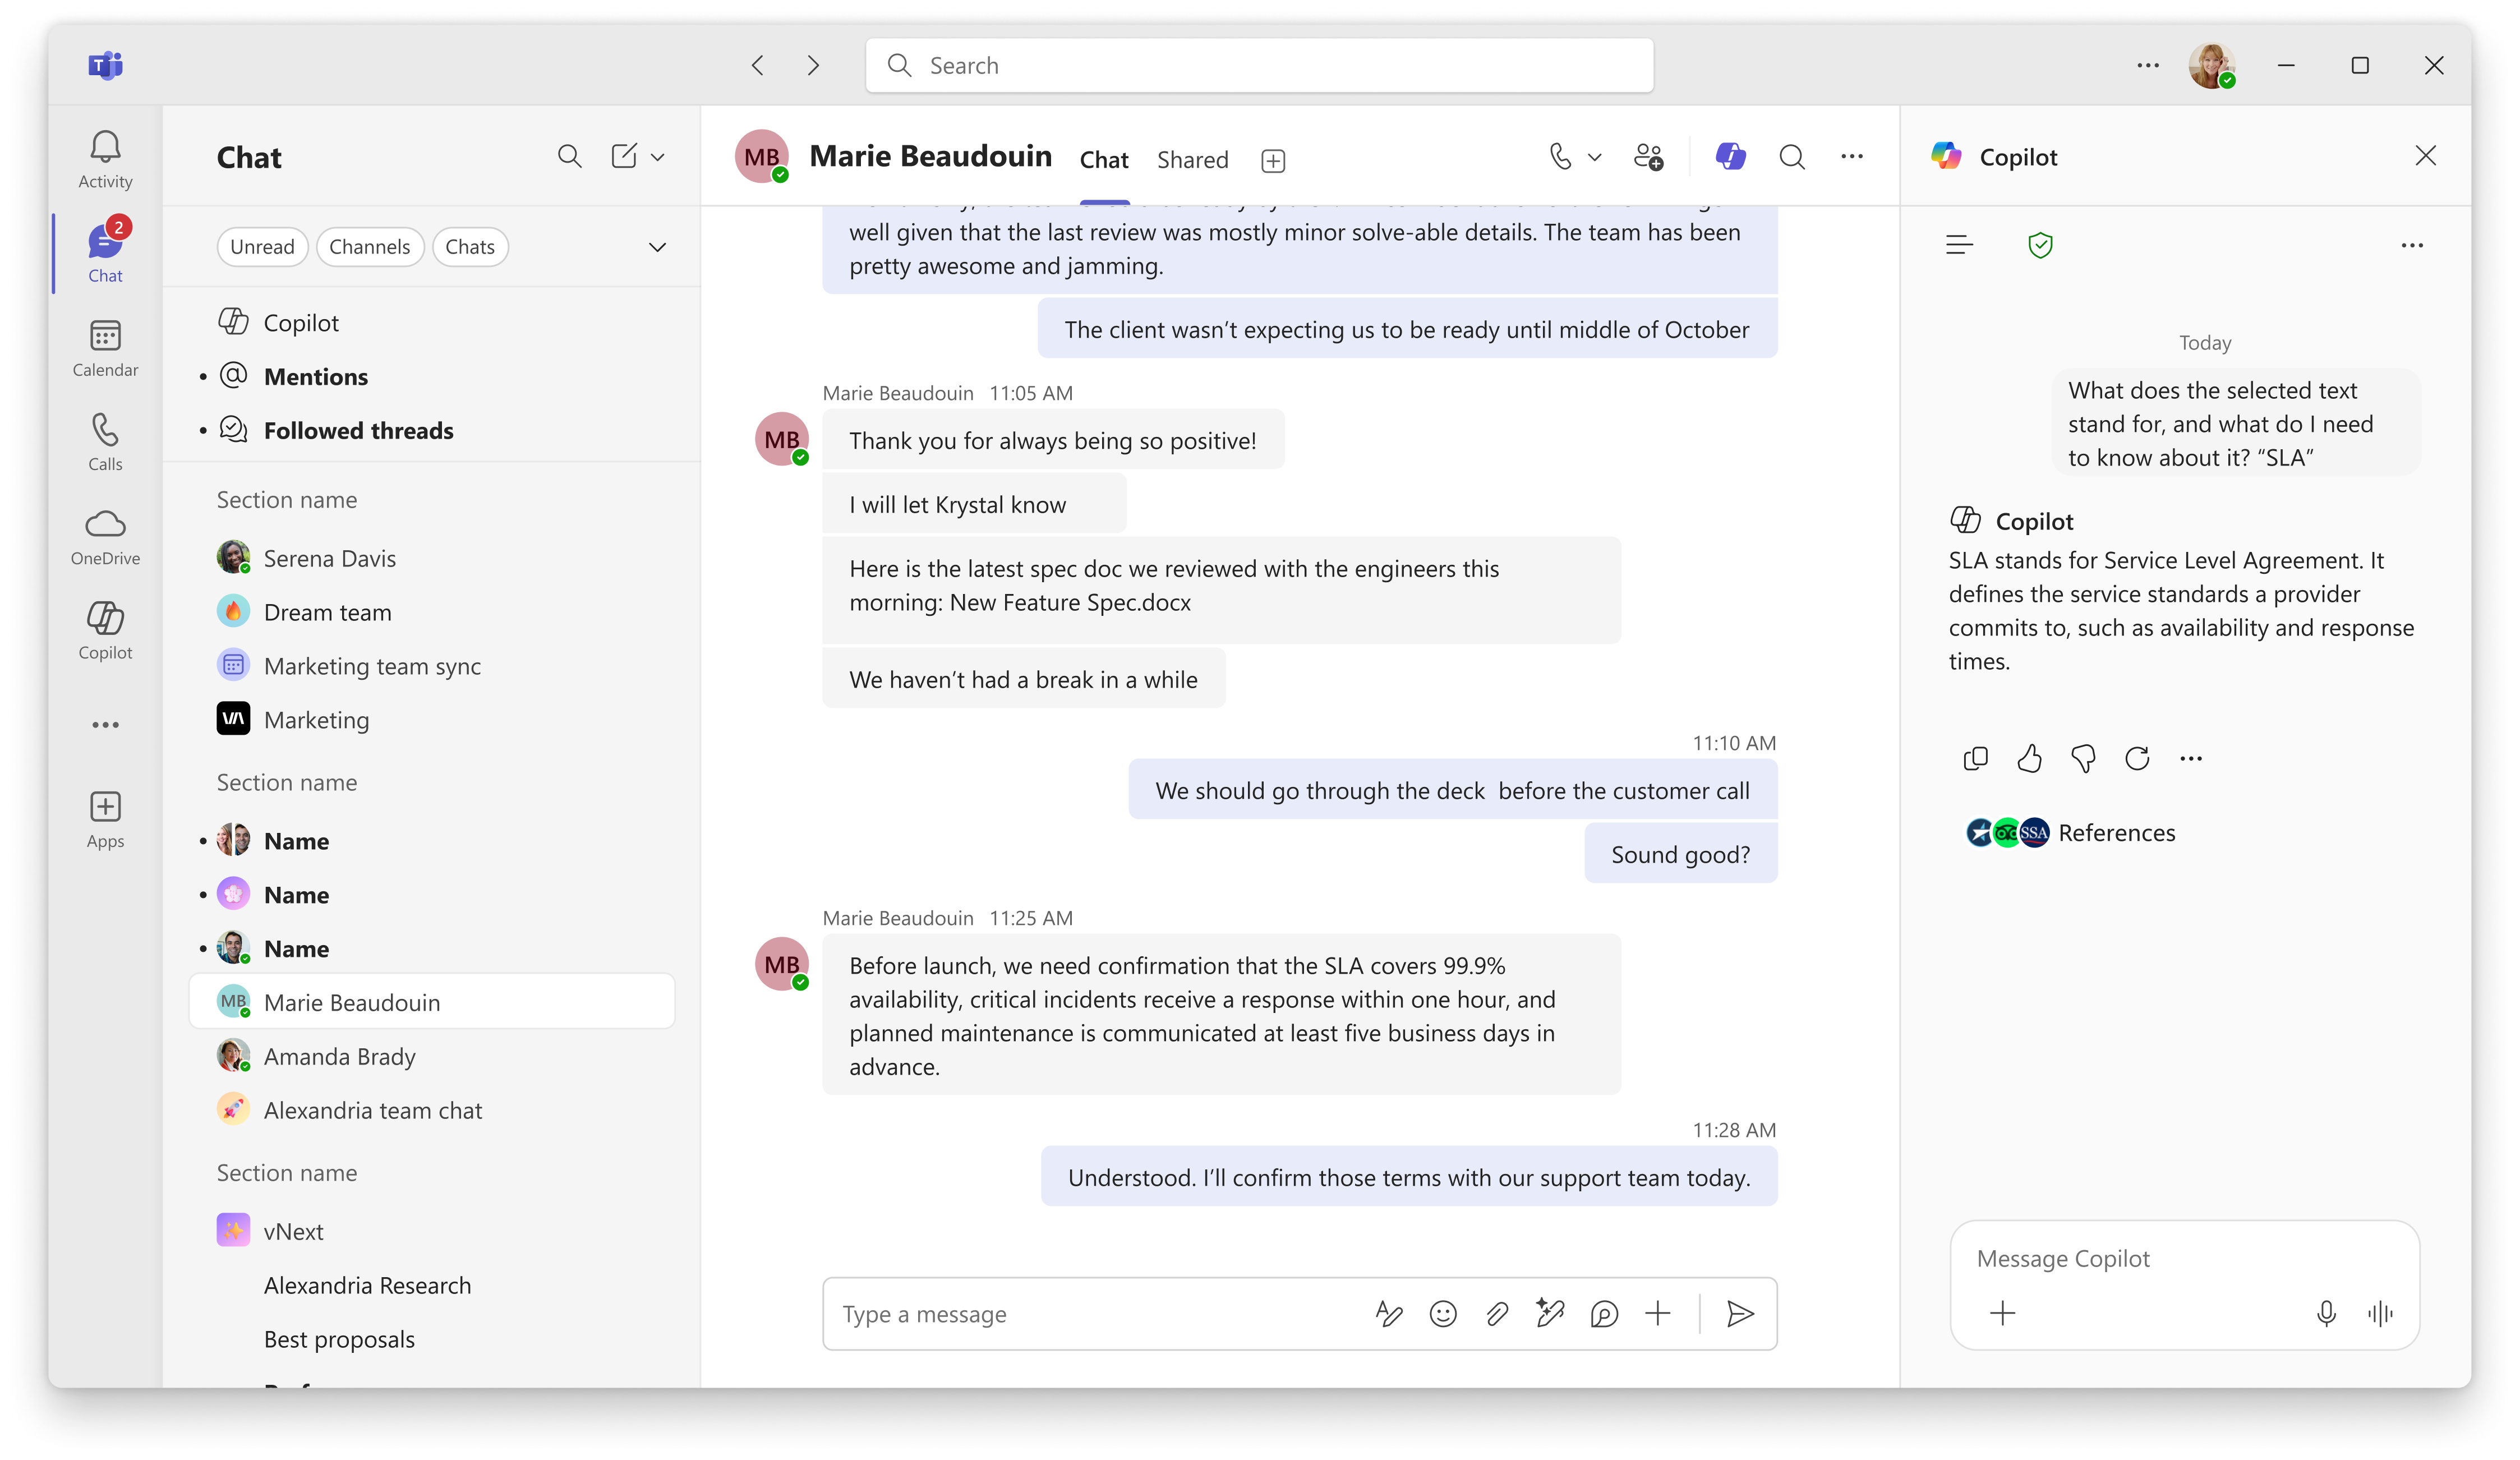The width and height of the screenshot is (2520, 1460).
Task: Open the emoji picker in compose box
Action: point(1443,1314)
